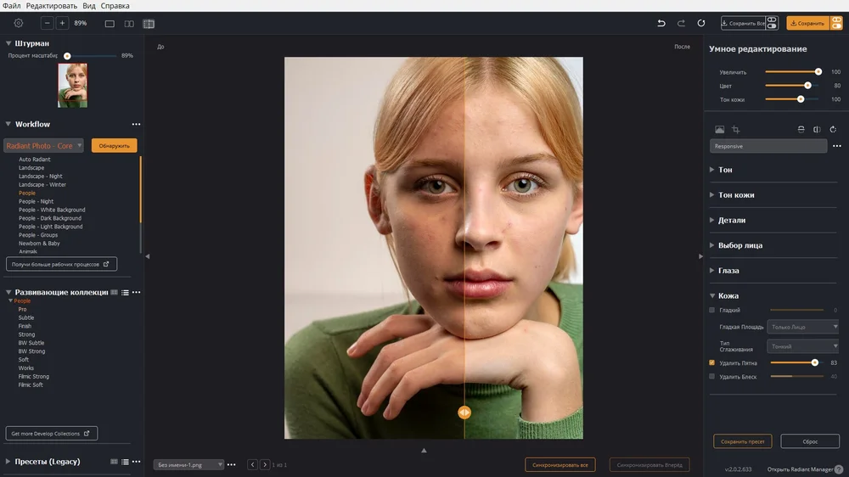This screenshot has height=477, width=849.
Task: Click Сохранить пресет button
Action: tap(742, 441)
